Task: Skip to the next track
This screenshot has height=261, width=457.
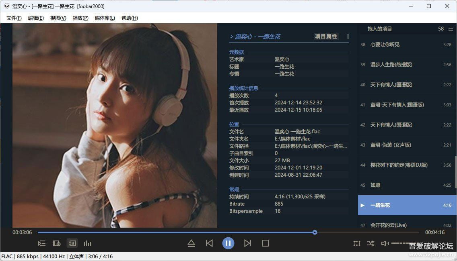Action: (x=248, y=243)
